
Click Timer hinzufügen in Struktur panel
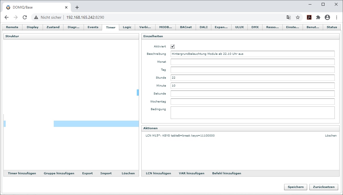coord(22,173)
